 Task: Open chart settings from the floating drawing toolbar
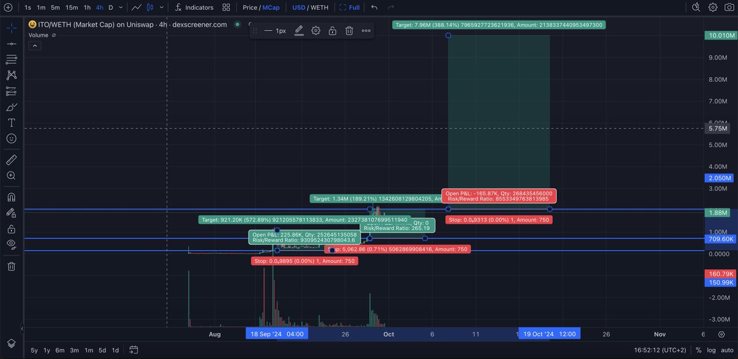315,30
